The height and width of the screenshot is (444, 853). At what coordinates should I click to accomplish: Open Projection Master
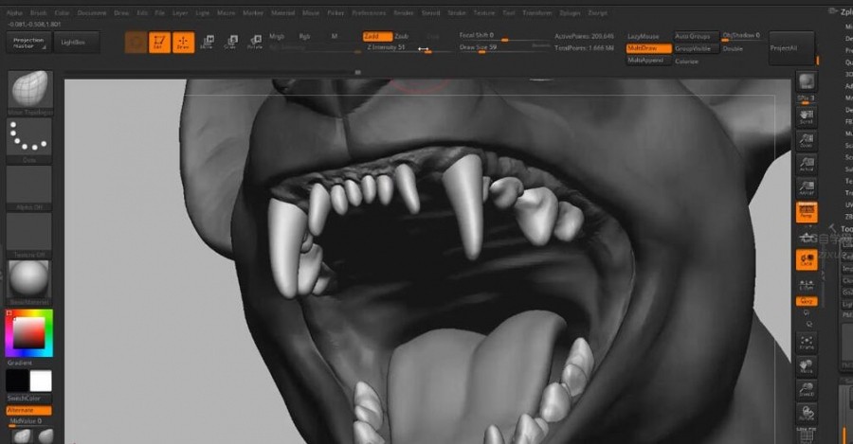pyautogui.click(x=29, y=43)
